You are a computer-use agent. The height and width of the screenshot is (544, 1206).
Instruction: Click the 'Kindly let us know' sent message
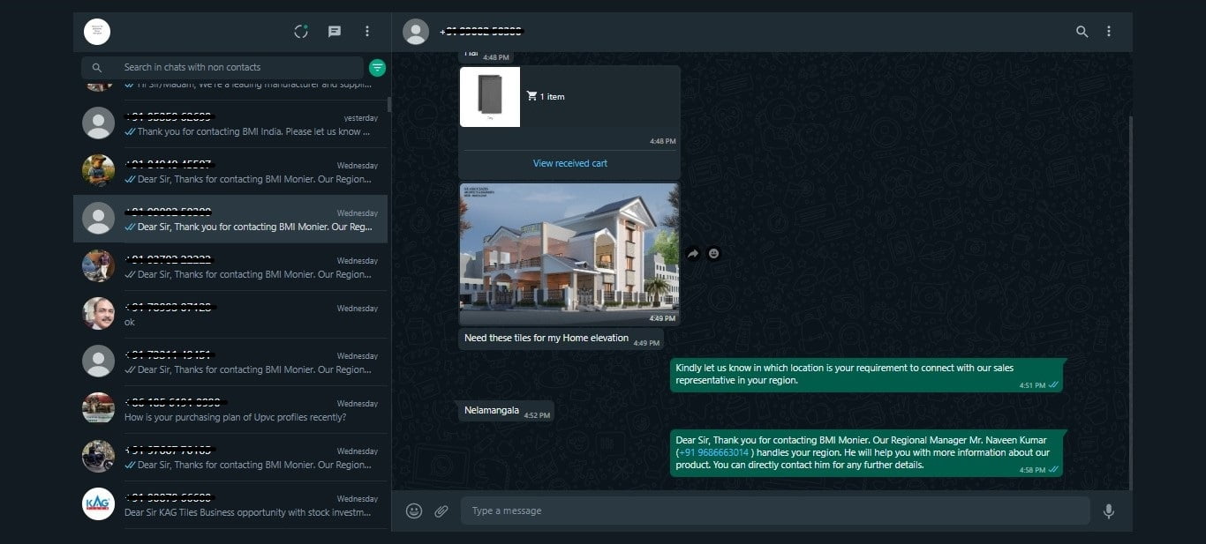coord(866,375)
